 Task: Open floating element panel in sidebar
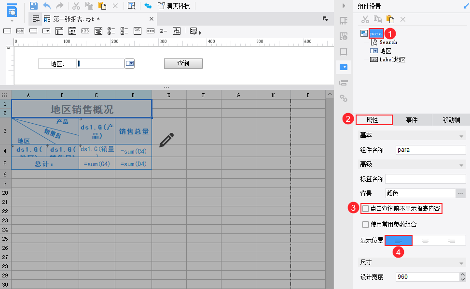tap(344, 52)
